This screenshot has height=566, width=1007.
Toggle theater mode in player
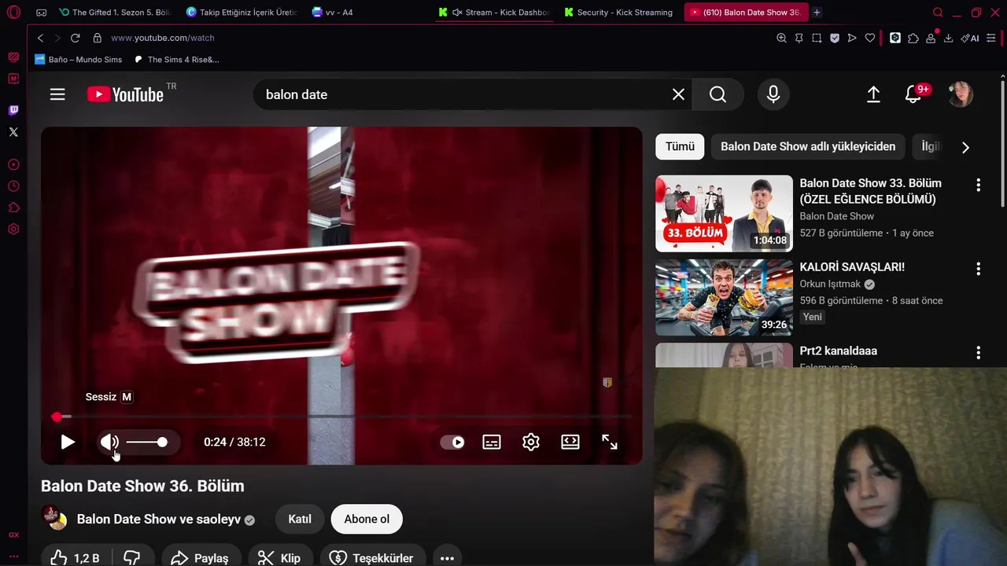pos(570,442)
